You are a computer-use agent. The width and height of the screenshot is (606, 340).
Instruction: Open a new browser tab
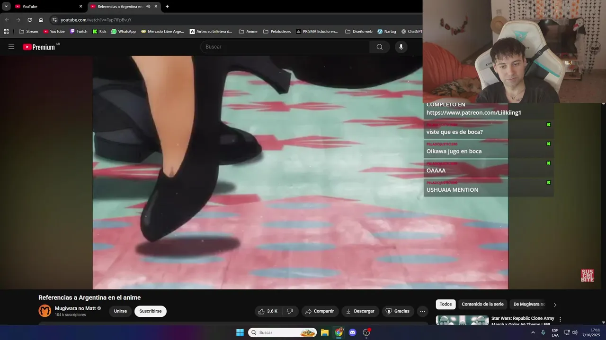[x=167, y=7]
